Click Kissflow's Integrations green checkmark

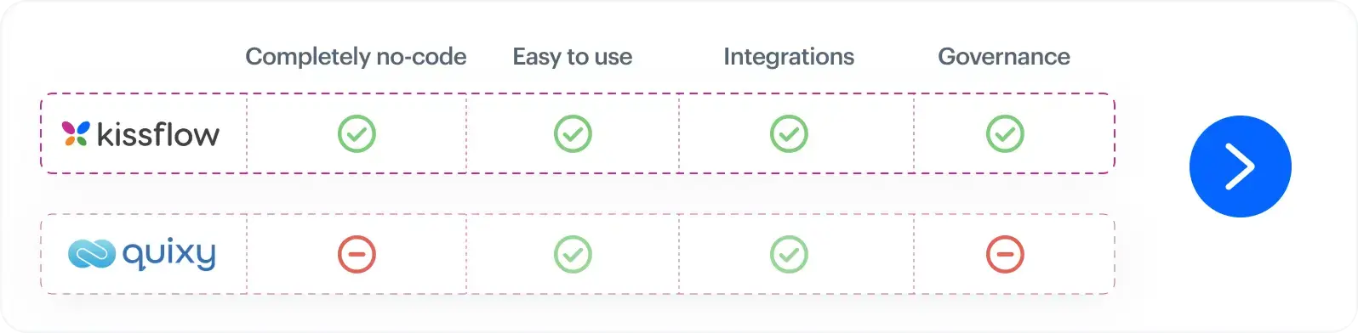(789, 134)
